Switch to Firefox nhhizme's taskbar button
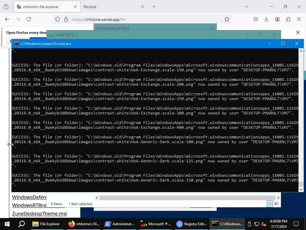The height and width of the screenshot is (230, 306). click(84, 224)
